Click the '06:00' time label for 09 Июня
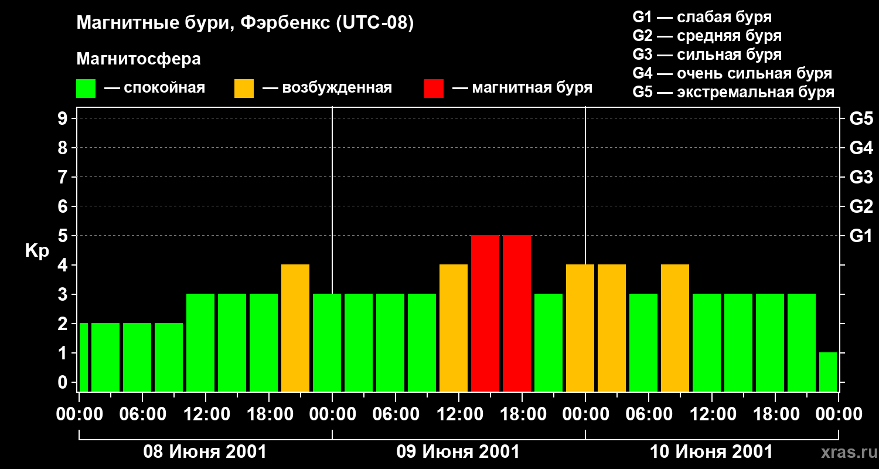Image resolution: width=879 pixels, height=469 pixels. (396, 414)
